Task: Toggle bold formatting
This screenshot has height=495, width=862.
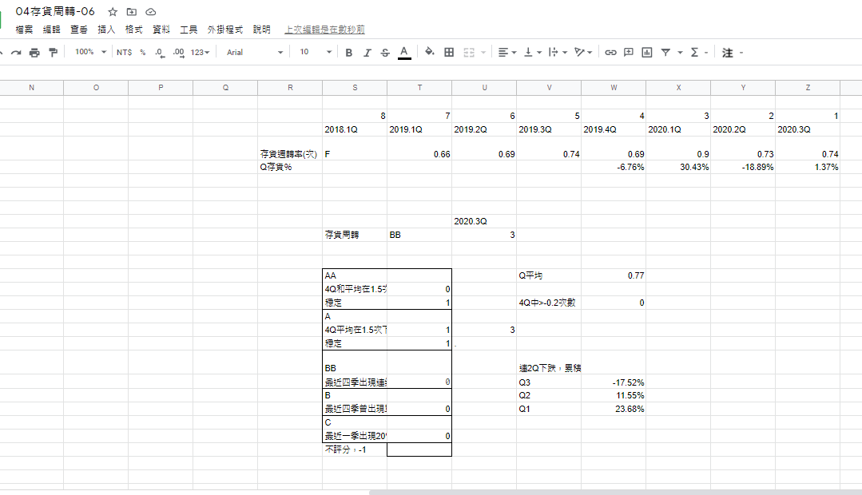Action: point(348,53)
